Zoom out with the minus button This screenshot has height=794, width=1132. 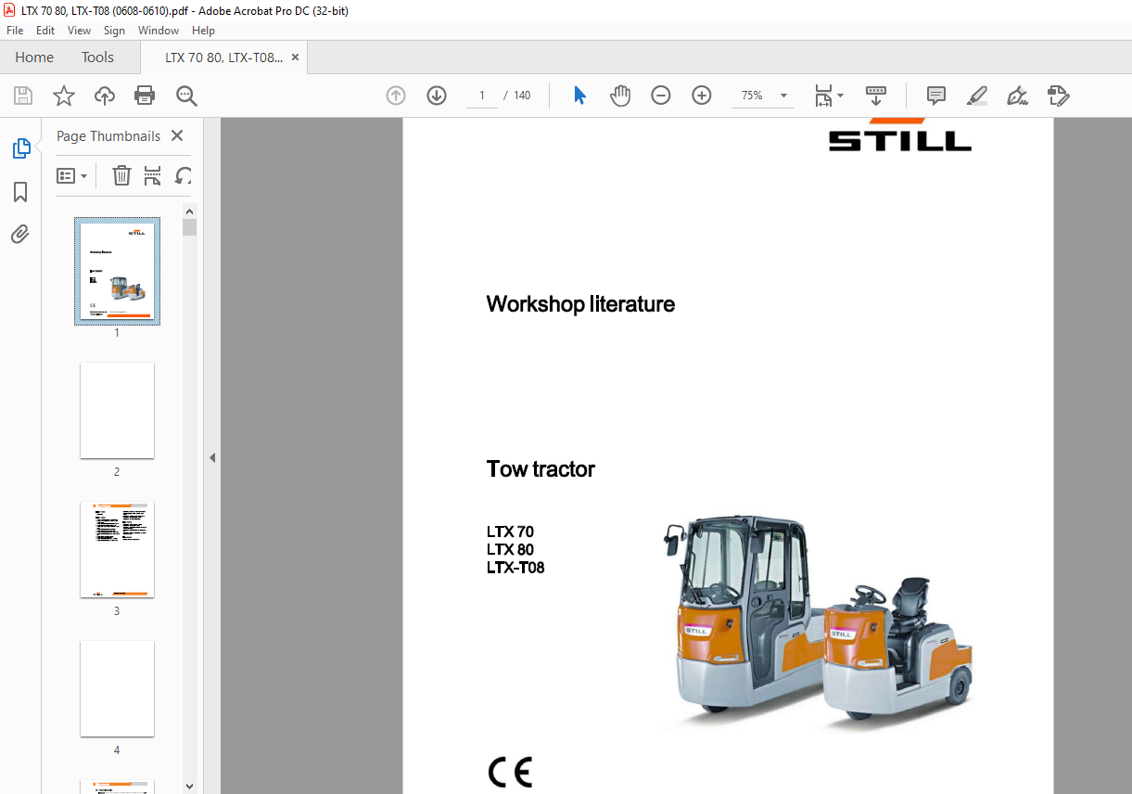click(661, 96)
